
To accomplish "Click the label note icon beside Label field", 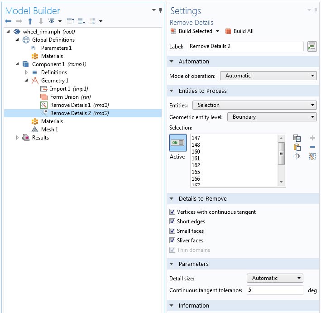I will click(x=311, y=46).
